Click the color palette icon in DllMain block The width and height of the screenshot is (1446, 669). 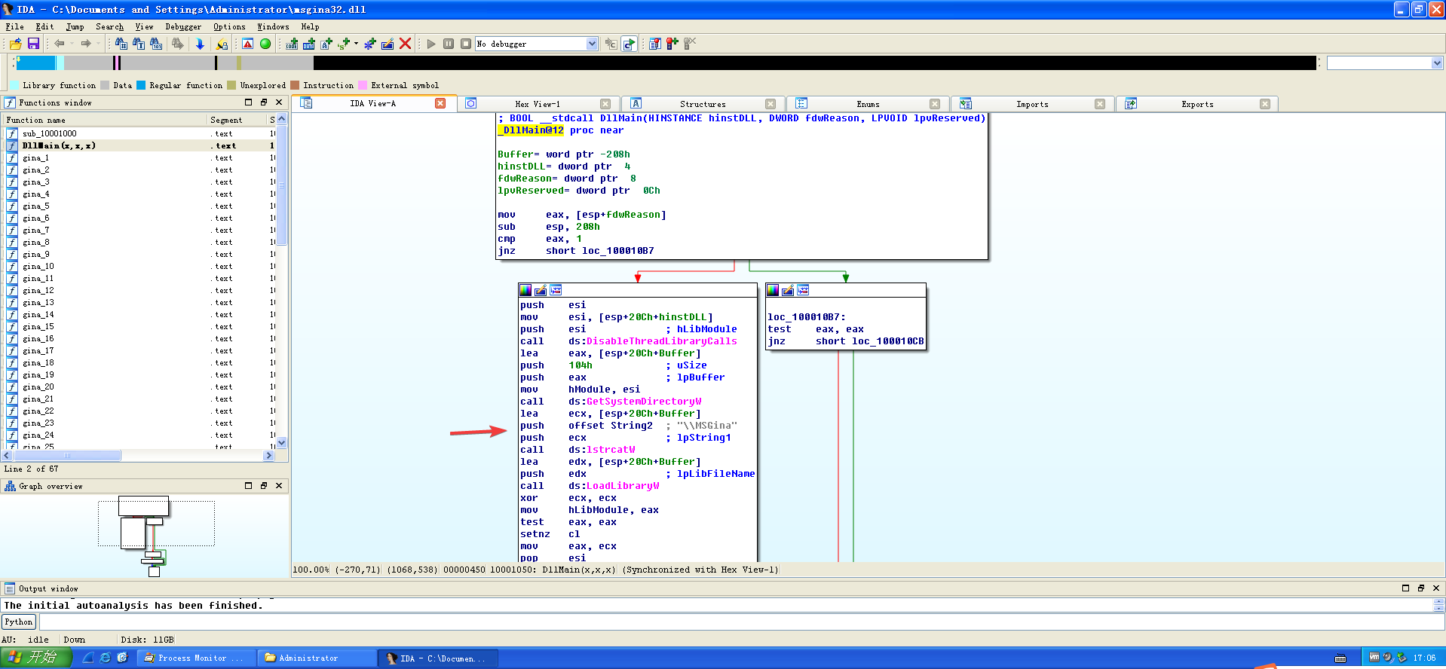[525, 290]
